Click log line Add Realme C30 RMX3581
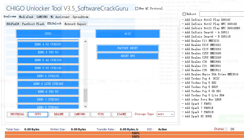Image resolution: width=244 pixels, height=138 pixels. pos(201,62)
